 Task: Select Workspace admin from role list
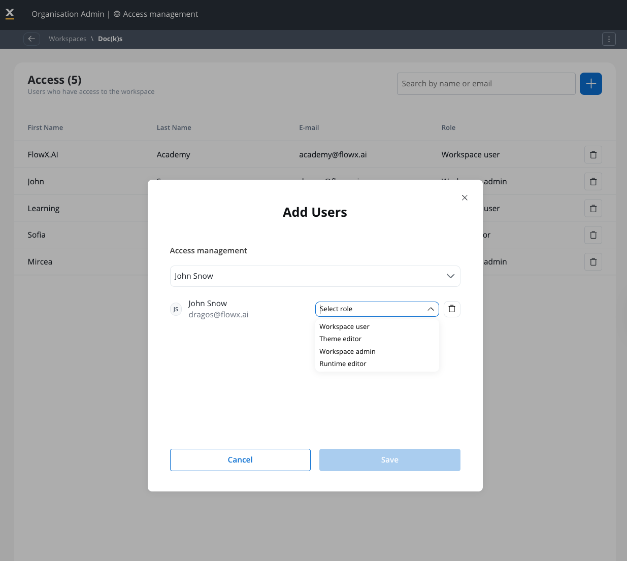pyautogui.click(x=347, y=352)
